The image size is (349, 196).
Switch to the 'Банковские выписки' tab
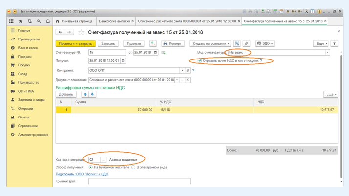(x=114, y=21)
